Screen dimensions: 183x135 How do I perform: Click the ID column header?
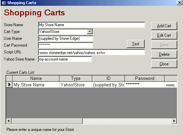pyautogui.click(x=108, y=79)
